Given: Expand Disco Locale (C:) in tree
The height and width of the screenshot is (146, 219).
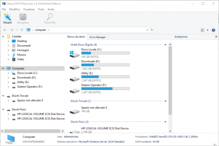Looking at the screenshot, I should [x=8, y=73].
